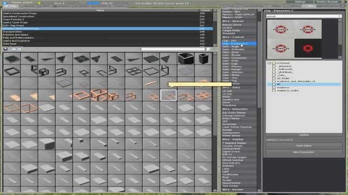Viewport: 348px width, 195px height.
Task: Select magneco_snake in the file tree
Action: [x=288, y=90]
